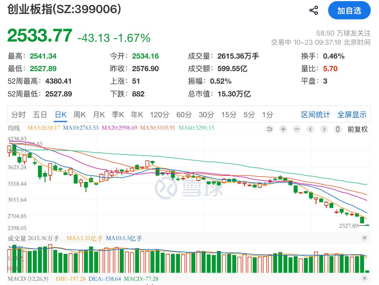
Task: Click the MA60:3290.15 legend label
Action: click(196, 128)
